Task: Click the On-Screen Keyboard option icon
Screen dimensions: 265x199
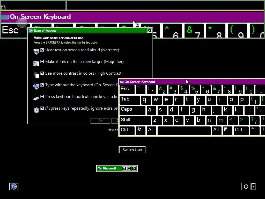Action: coord(36,87)
